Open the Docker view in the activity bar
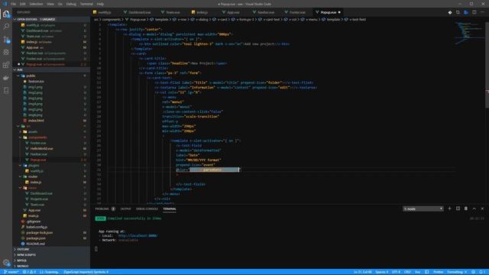The height and width of the screenshot is (275, 489). click(6, 78)
